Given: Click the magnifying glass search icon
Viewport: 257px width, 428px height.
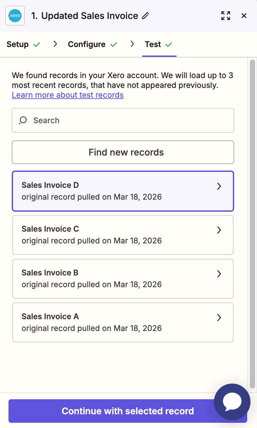Looking at the screenshot, I should (x=22, y=120).
